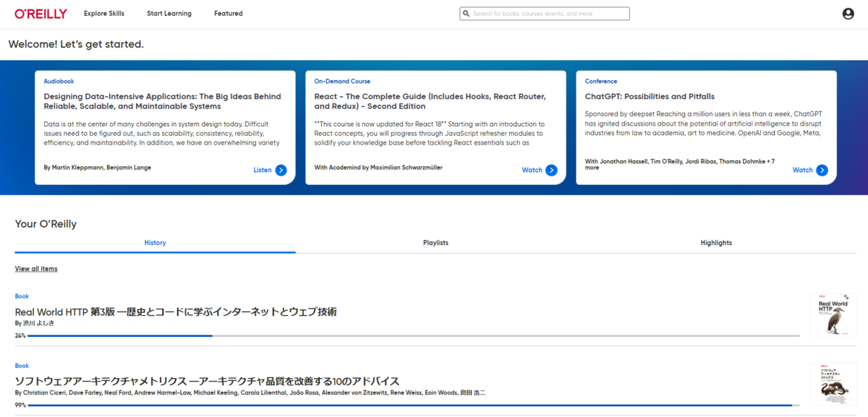This screenshot has width=868, height=417.
Task: Click the On-Demand Course label
Action: [x=342, y=82]
